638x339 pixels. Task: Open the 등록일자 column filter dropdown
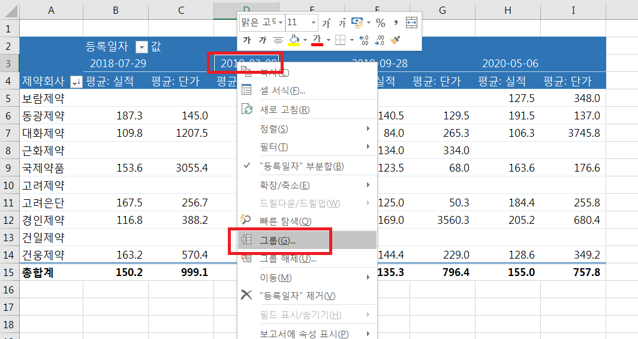(141, 47)
